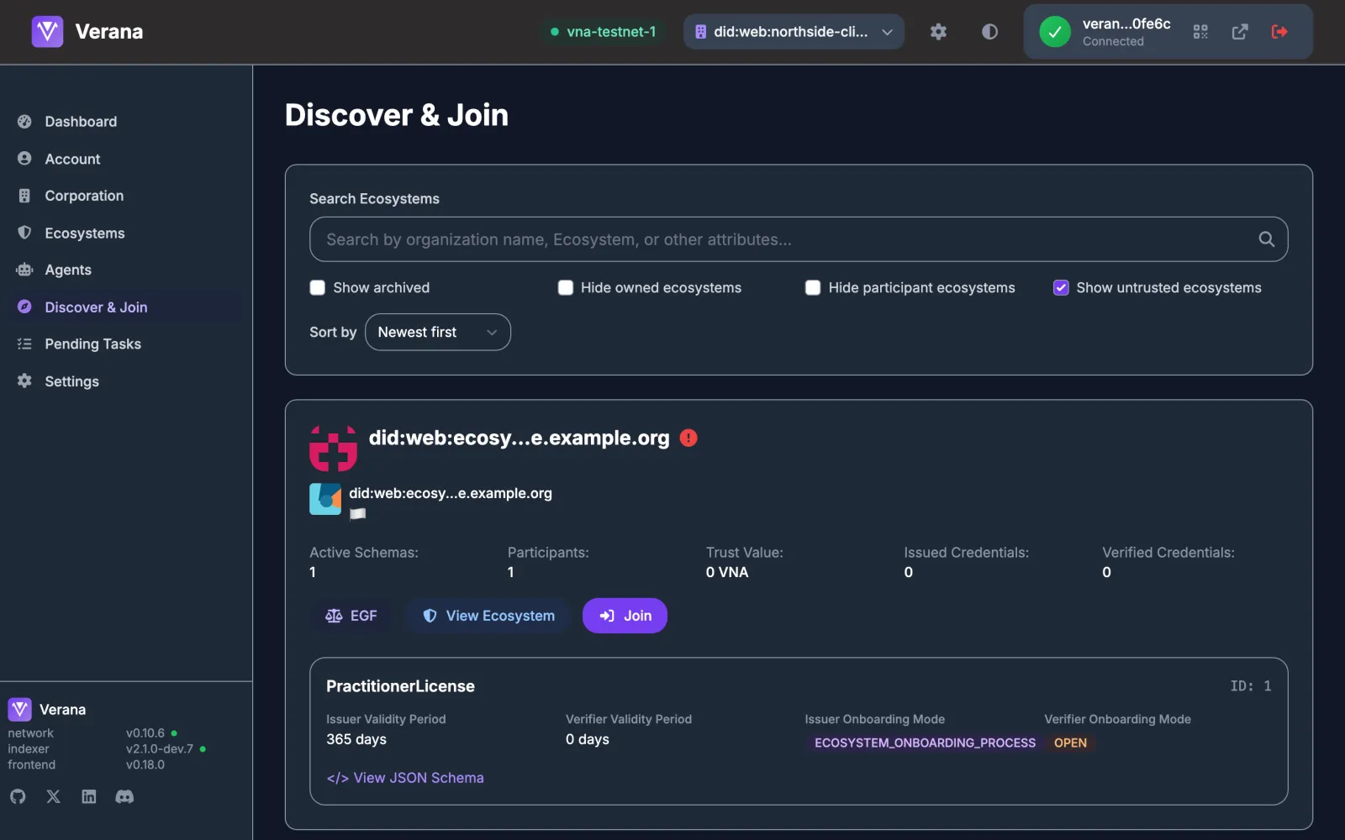Click the green connected checkmark icon
The width and height of the screenshot is (1345, 840).
pyautogui.click(x=1055, y=32)
